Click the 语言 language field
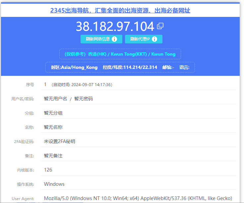 (x=184, y=67)
